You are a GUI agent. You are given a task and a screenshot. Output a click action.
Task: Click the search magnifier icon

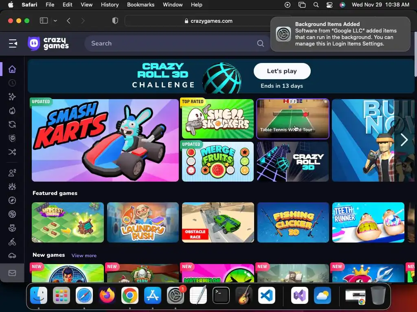261,43
